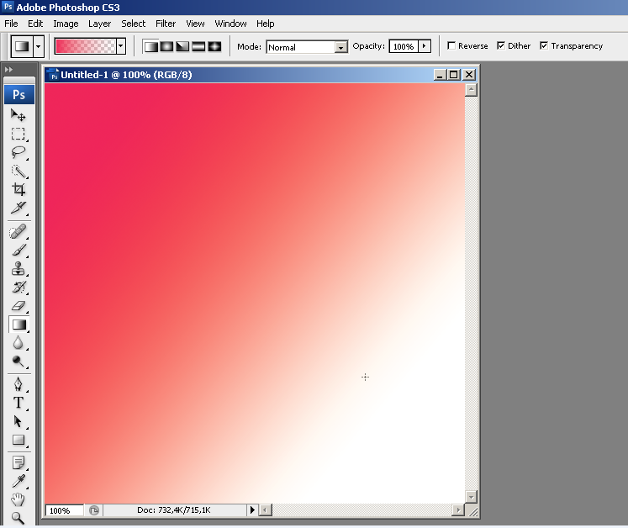Click the current Gradient tool preset icon

[22, 46]
